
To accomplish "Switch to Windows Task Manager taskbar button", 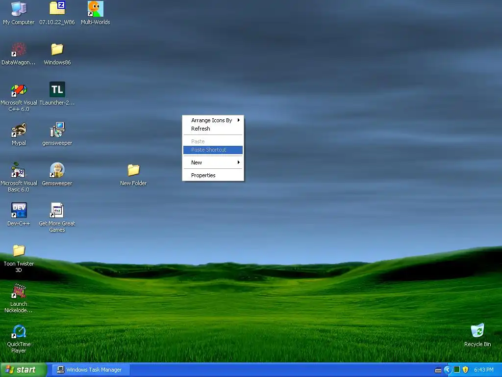I will click(x=91, y=370).
